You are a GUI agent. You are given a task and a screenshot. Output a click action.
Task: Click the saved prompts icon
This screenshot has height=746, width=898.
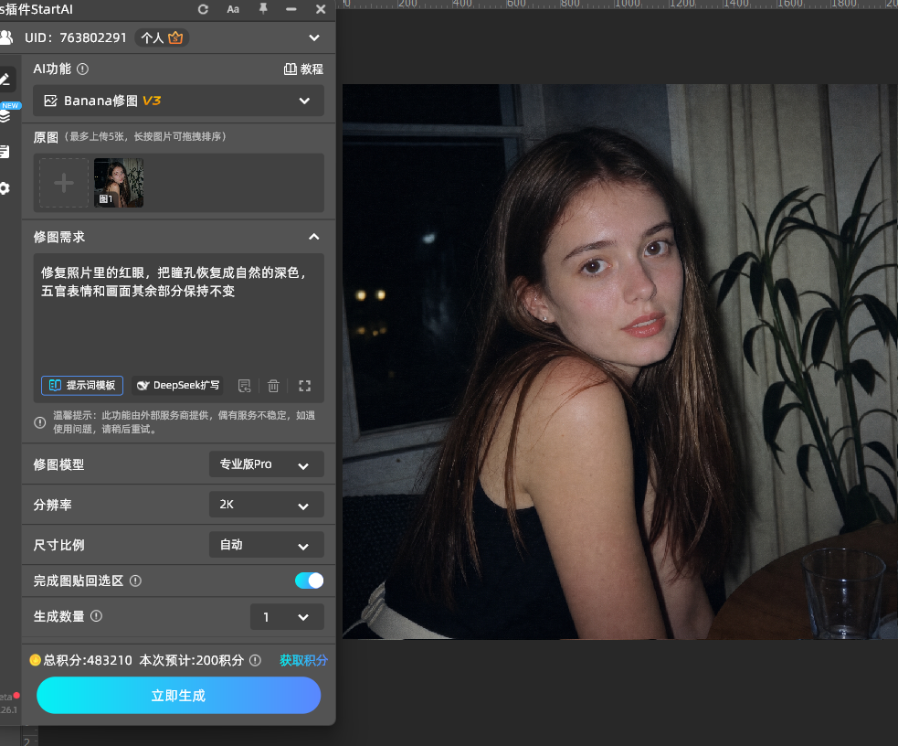click(245, 386)
